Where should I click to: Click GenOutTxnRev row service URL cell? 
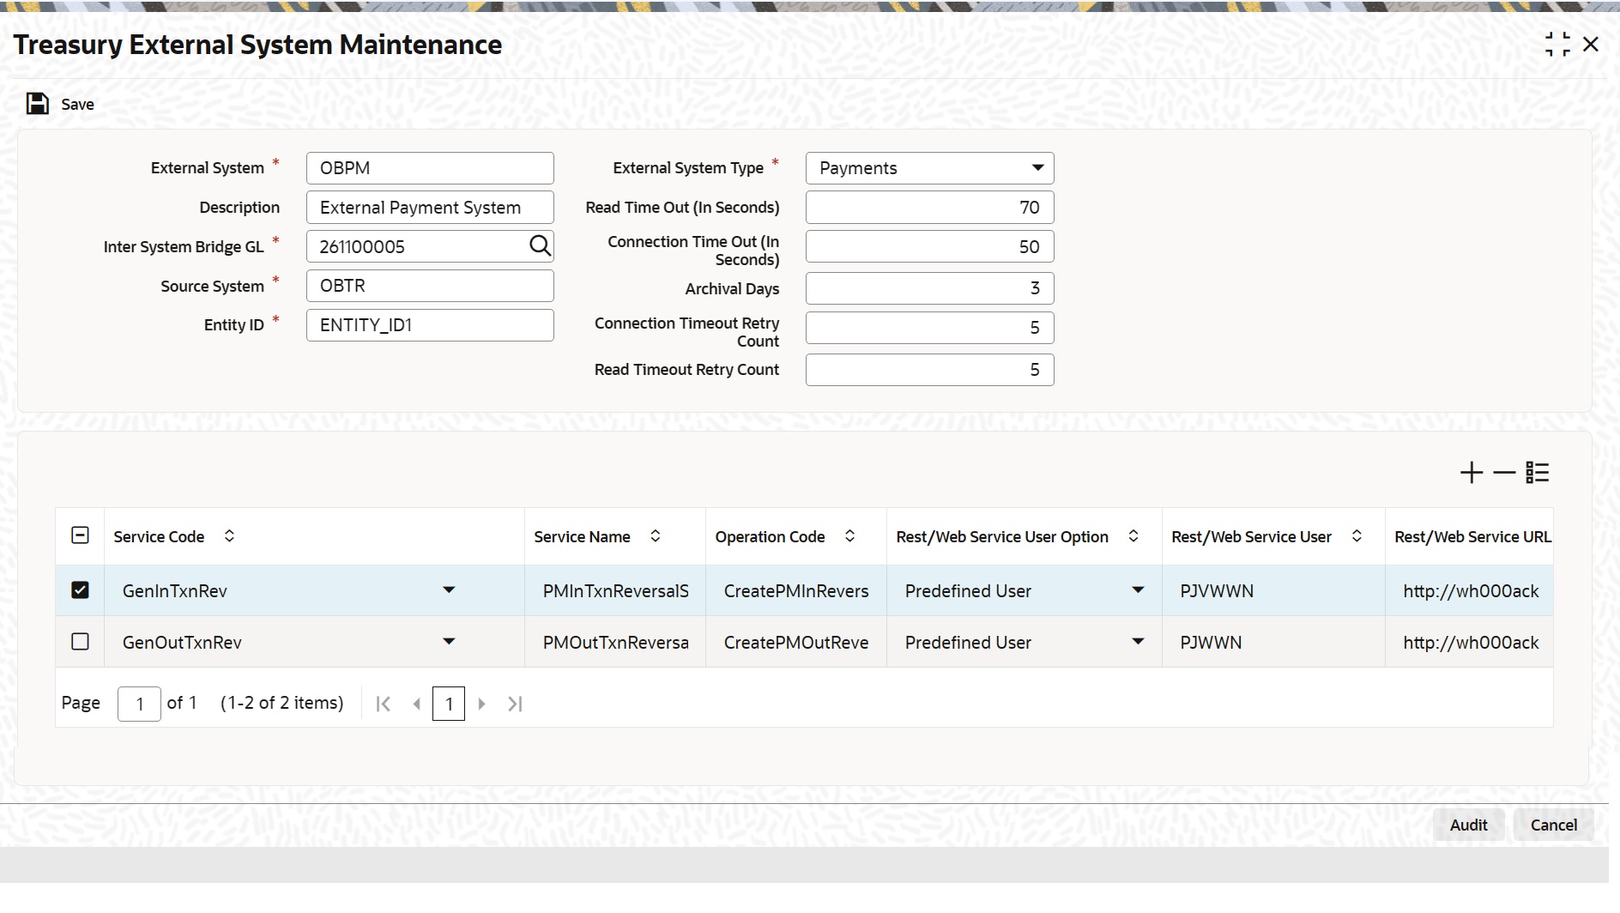click(1470, 642)
